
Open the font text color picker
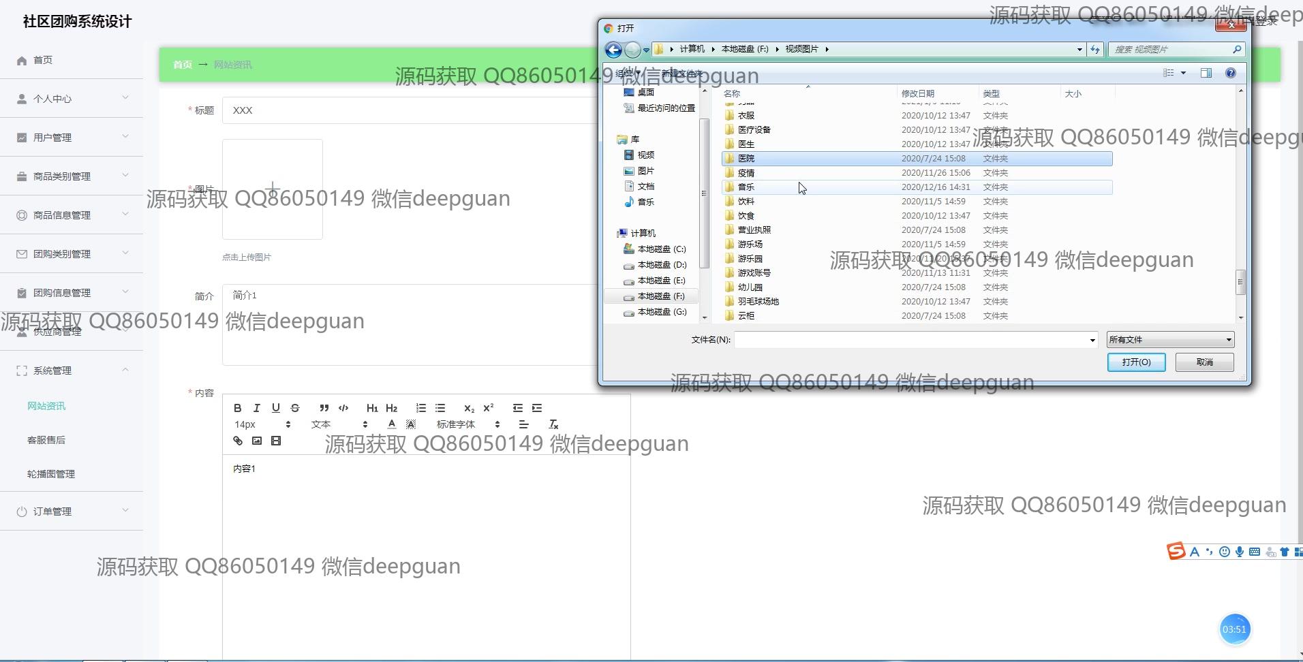click(391, 424)
